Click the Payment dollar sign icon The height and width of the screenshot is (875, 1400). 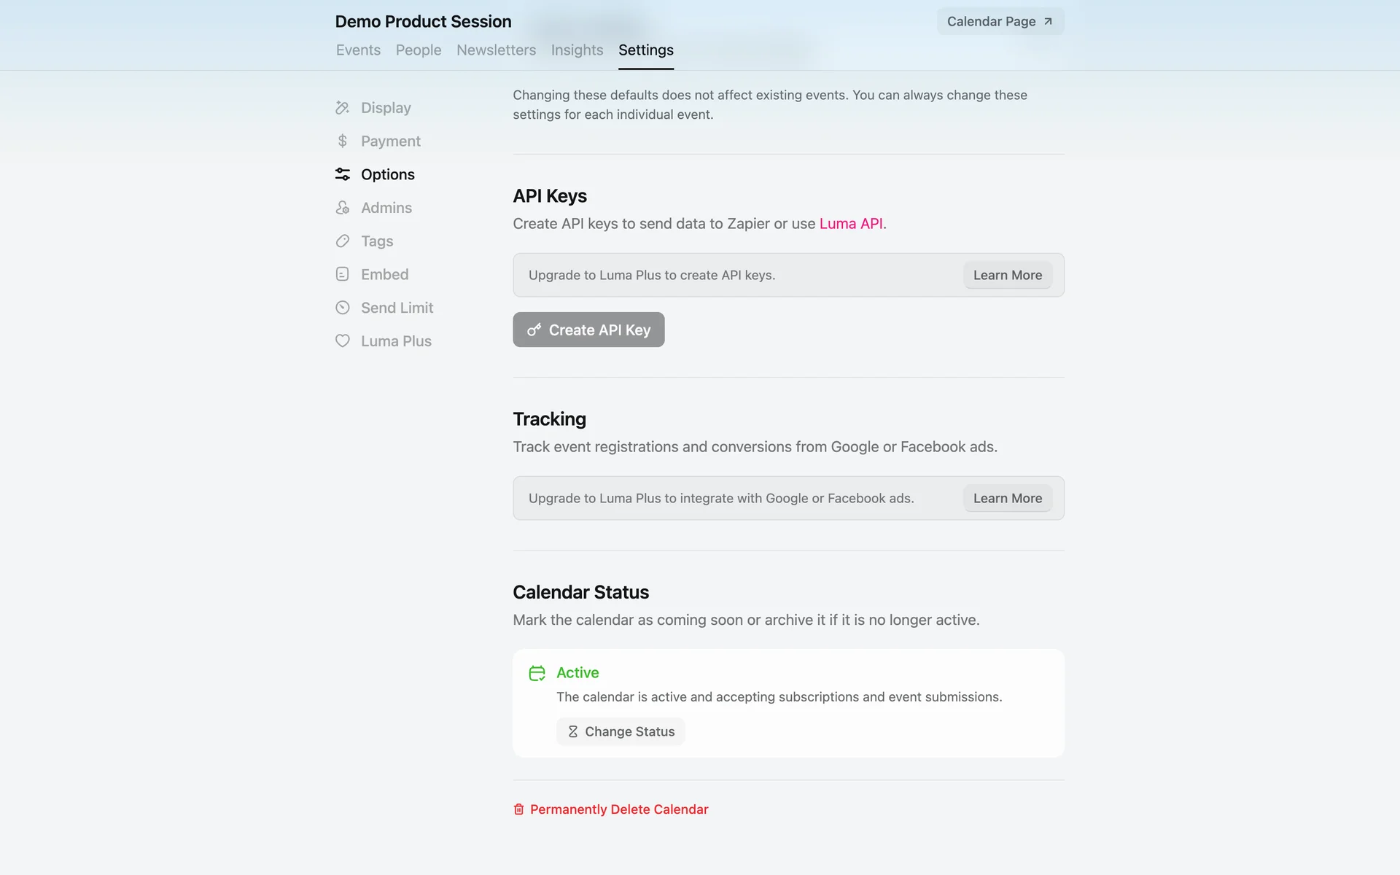click(342, 141)
